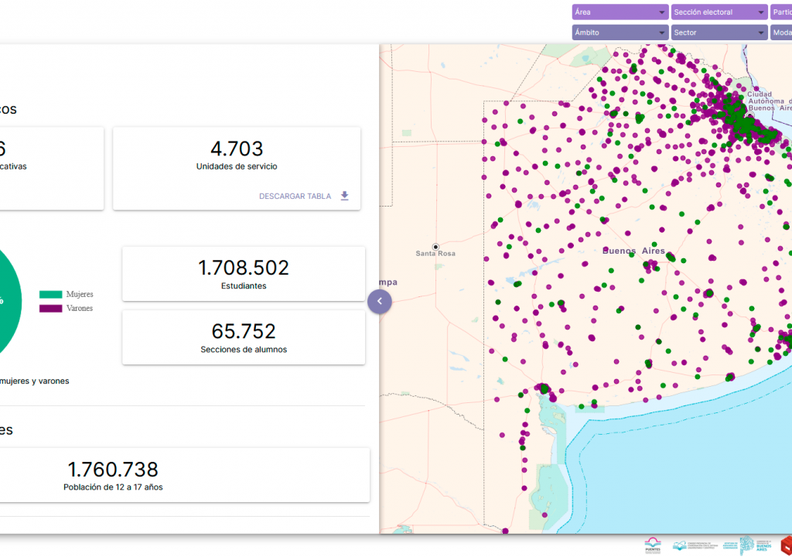Viewport: 792px width, 557px height.
Task: Open the Área dropdown filter
Action: click(620, 12)
